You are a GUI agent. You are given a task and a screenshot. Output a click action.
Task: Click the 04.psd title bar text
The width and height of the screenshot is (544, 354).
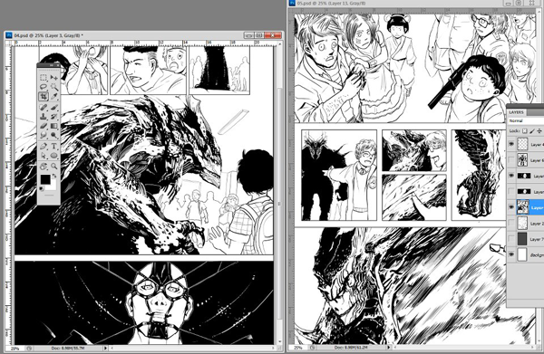(x=48, y=35)
